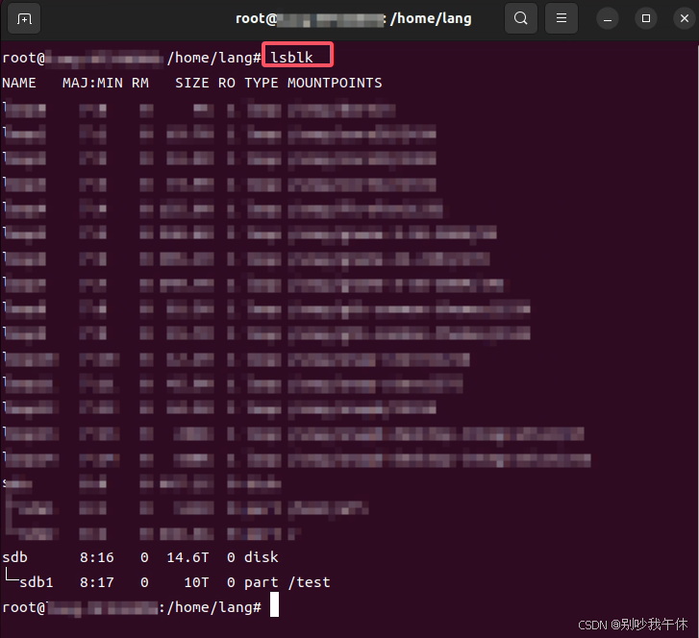Click the /home/lang window title
The image size is (699, 638).
point(431,18)
